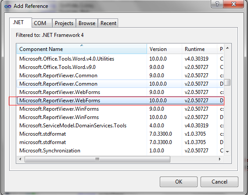The height and width of the screenshot is (195, 248).
Task: Click the horizontal scrollbar thumb
Action: tap(97, 159)
